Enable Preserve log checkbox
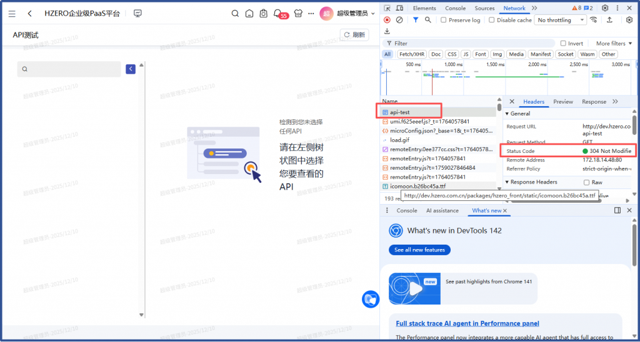This screenshot has width=640, height=342. 444,20
